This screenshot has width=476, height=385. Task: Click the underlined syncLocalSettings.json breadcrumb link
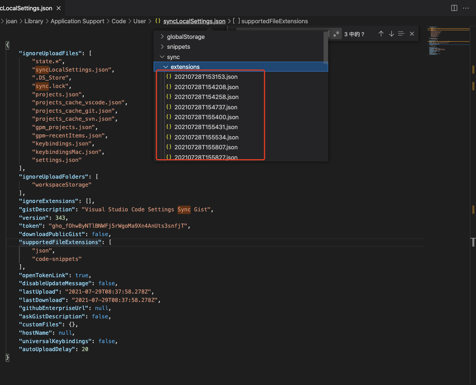point(194,21)
